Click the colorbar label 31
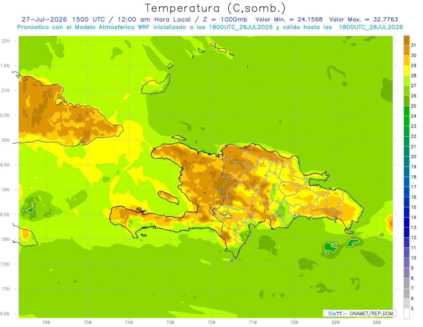The width and height of the screenshot is (423, 327). (413, 45)
